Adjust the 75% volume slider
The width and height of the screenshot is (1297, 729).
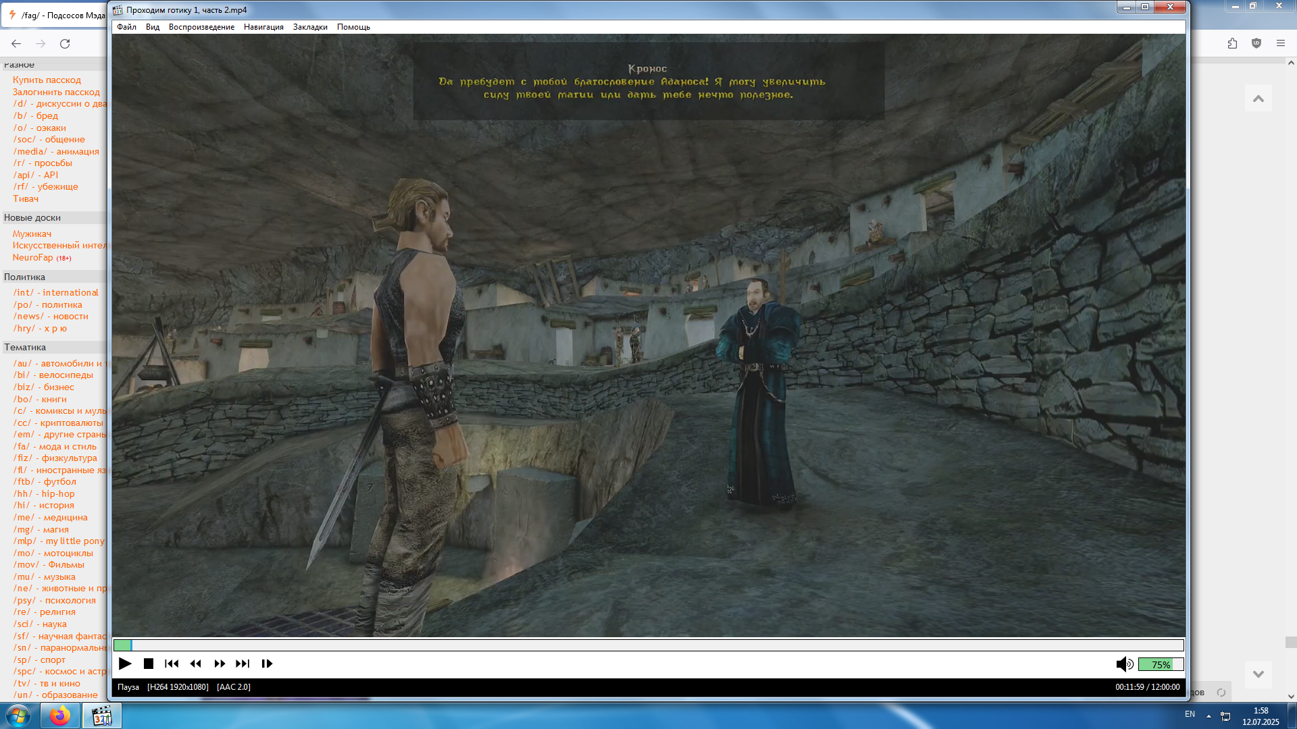tap(1161, 665)
